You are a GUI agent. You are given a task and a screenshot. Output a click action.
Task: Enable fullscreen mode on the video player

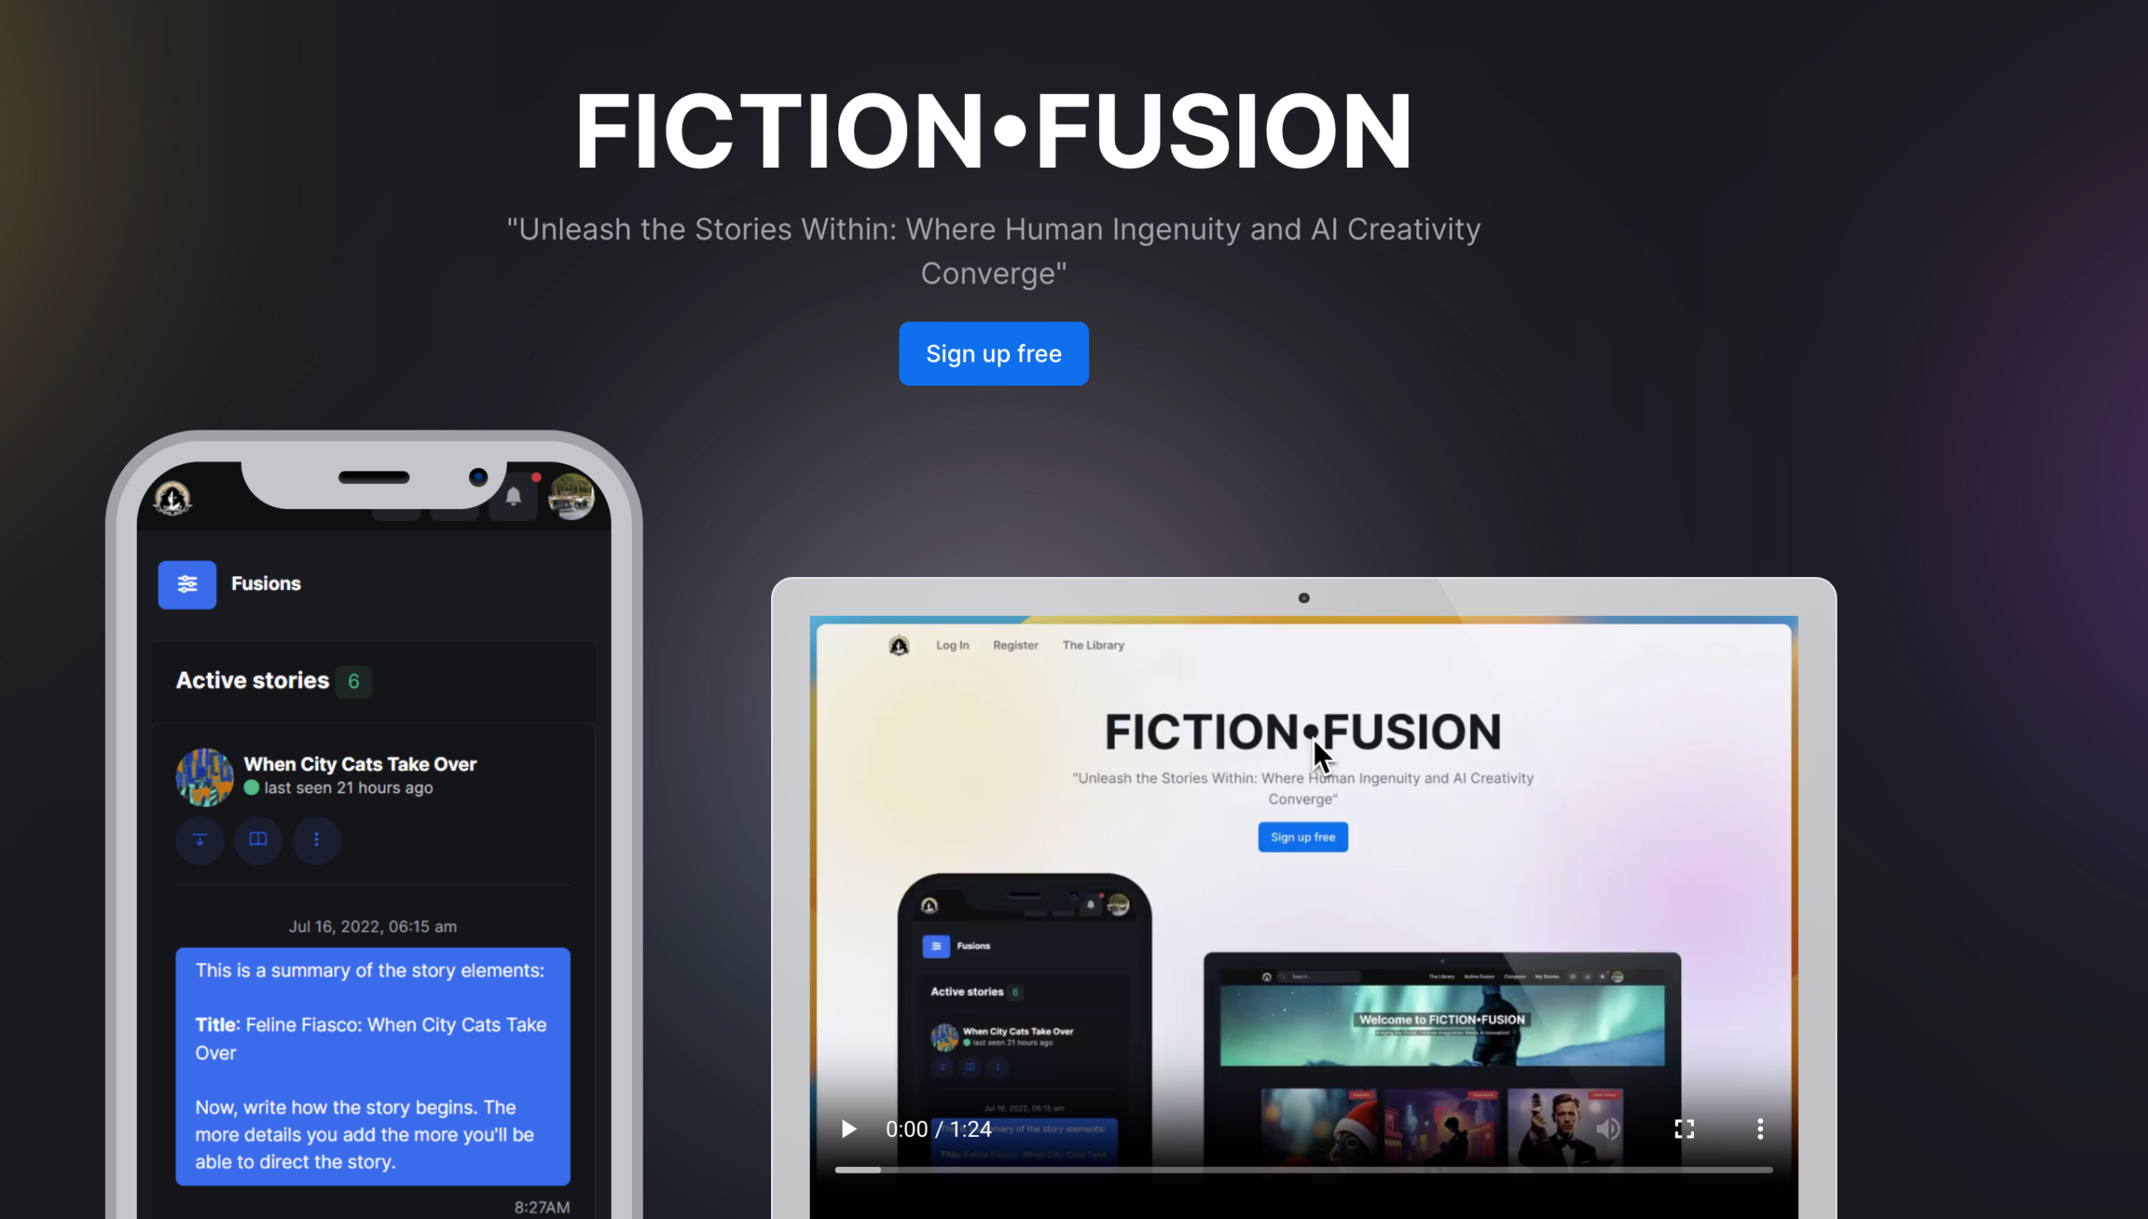1683,1129
